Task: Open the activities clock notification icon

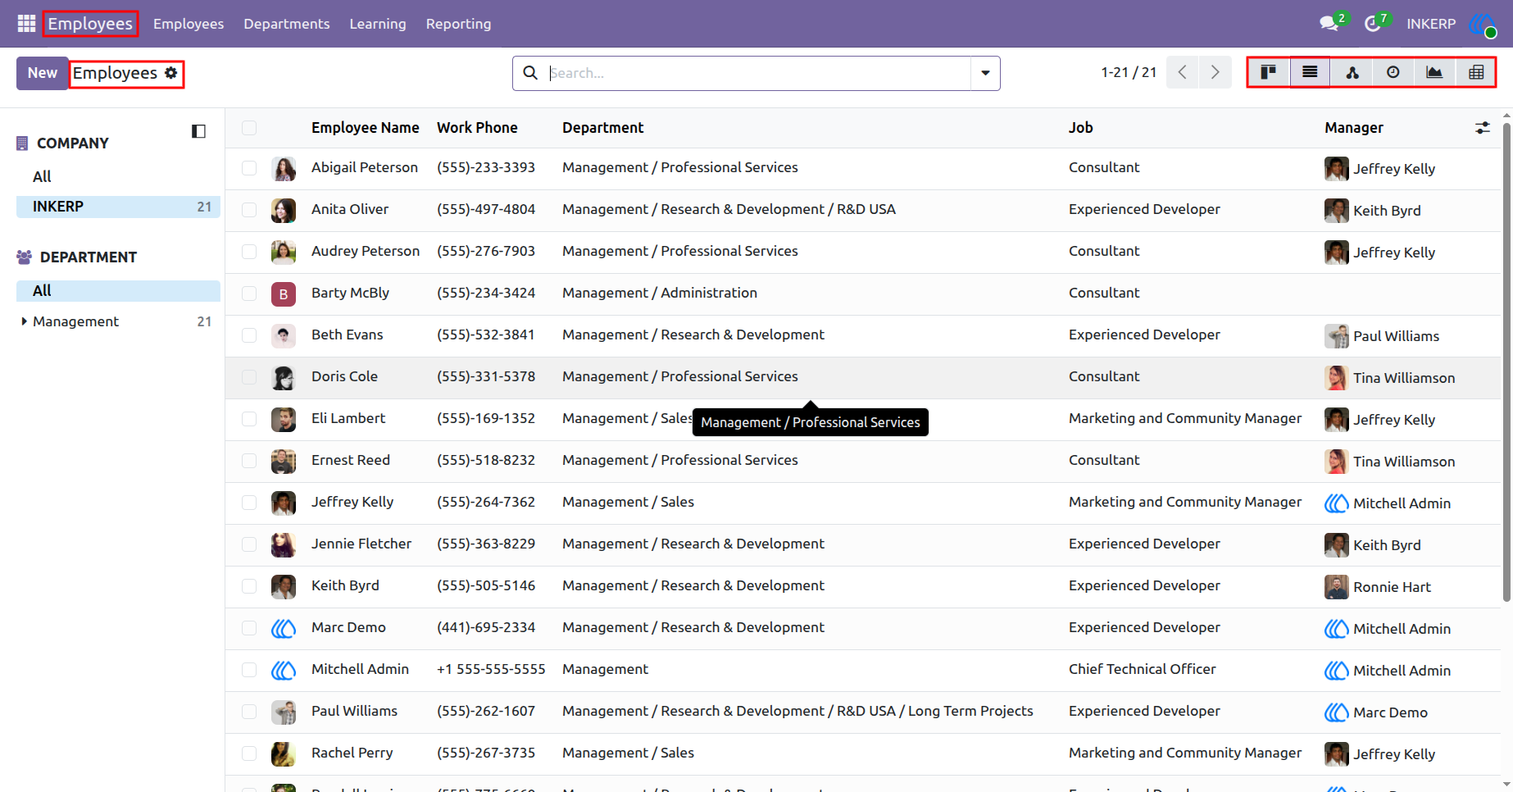Action: (x=1372, y=24)
